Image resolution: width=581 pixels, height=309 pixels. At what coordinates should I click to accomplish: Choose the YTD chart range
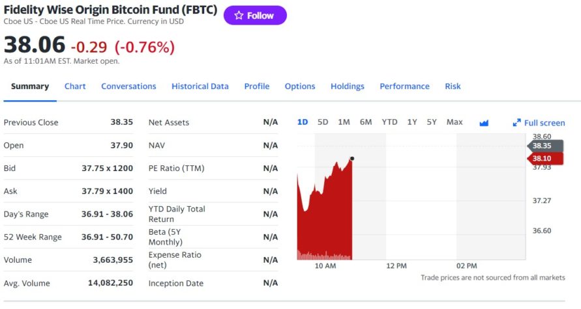389,122
